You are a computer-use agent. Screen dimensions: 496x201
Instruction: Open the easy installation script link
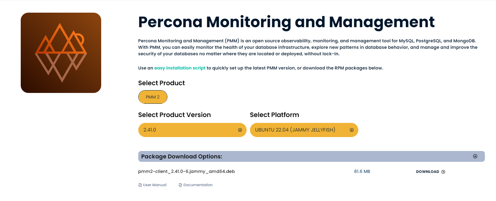(180, 68)
